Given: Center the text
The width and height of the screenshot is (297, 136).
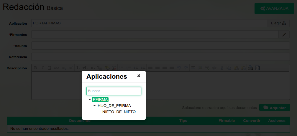Looking at the screenshot, I should click(157, 68).
